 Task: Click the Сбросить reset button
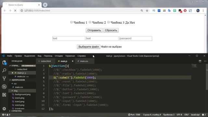coord(111,30)
